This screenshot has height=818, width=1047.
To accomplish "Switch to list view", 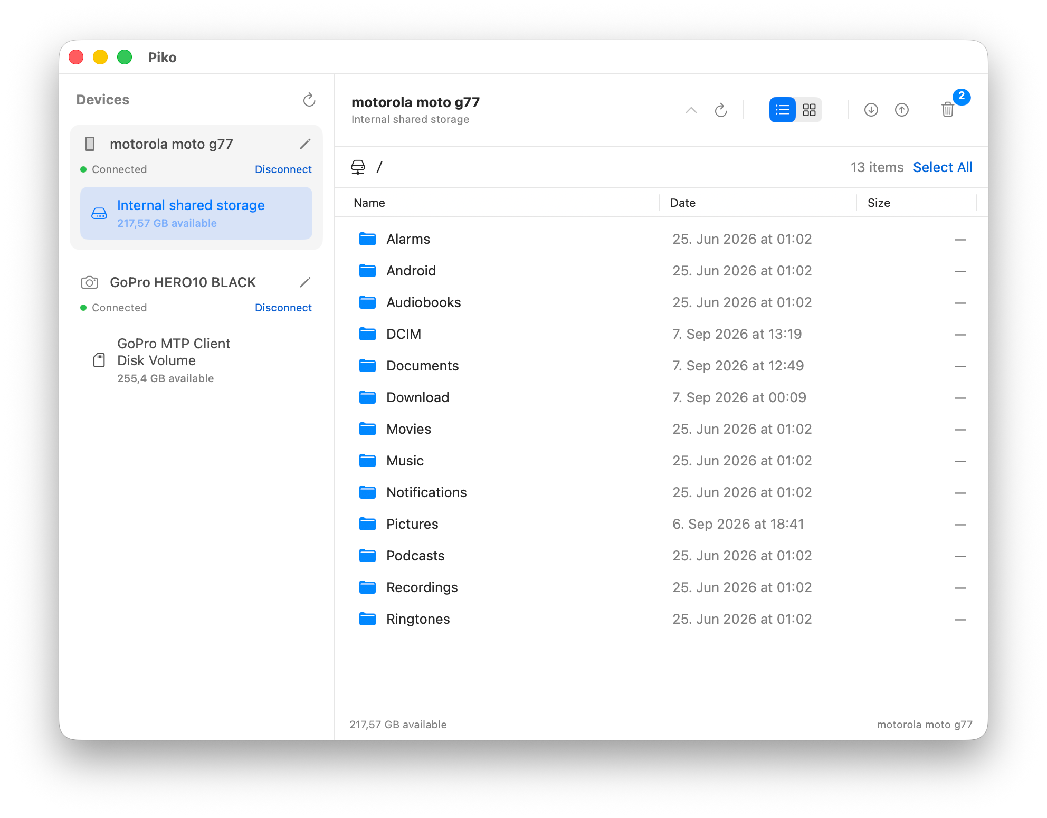I will pos(782,110).
